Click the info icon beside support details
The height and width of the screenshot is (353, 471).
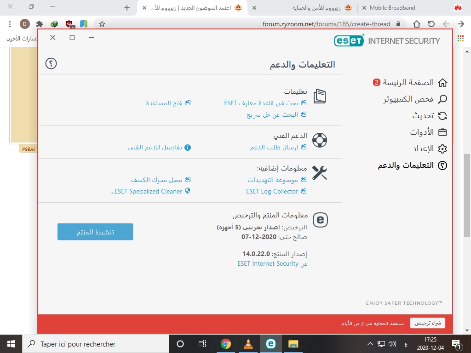click(188, 148)
